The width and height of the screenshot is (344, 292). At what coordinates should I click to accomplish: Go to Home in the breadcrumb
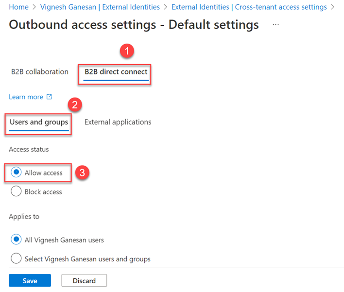(x=18, y=7)
